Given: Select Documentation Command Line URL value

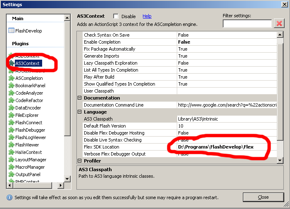Looking at the screenshot, I should [x=227, y=105].
